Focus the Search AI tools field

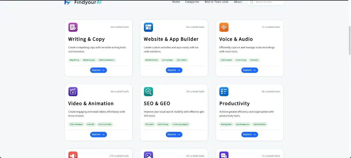click(x=266, y=2)
